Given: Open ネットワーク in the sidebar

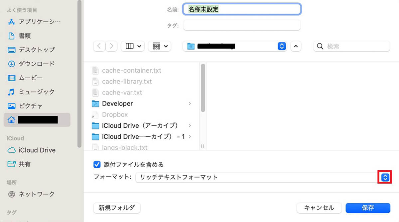Looking at the screenshot, I should point(31,194).
